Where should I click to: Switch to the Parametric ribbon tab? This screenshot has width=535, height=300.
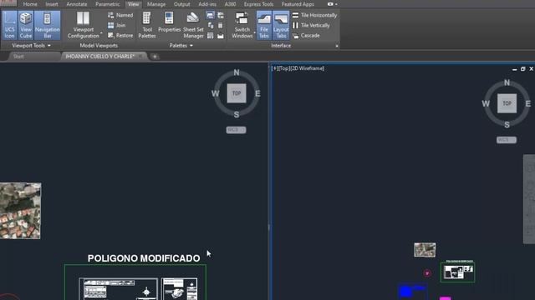point(108,4)
